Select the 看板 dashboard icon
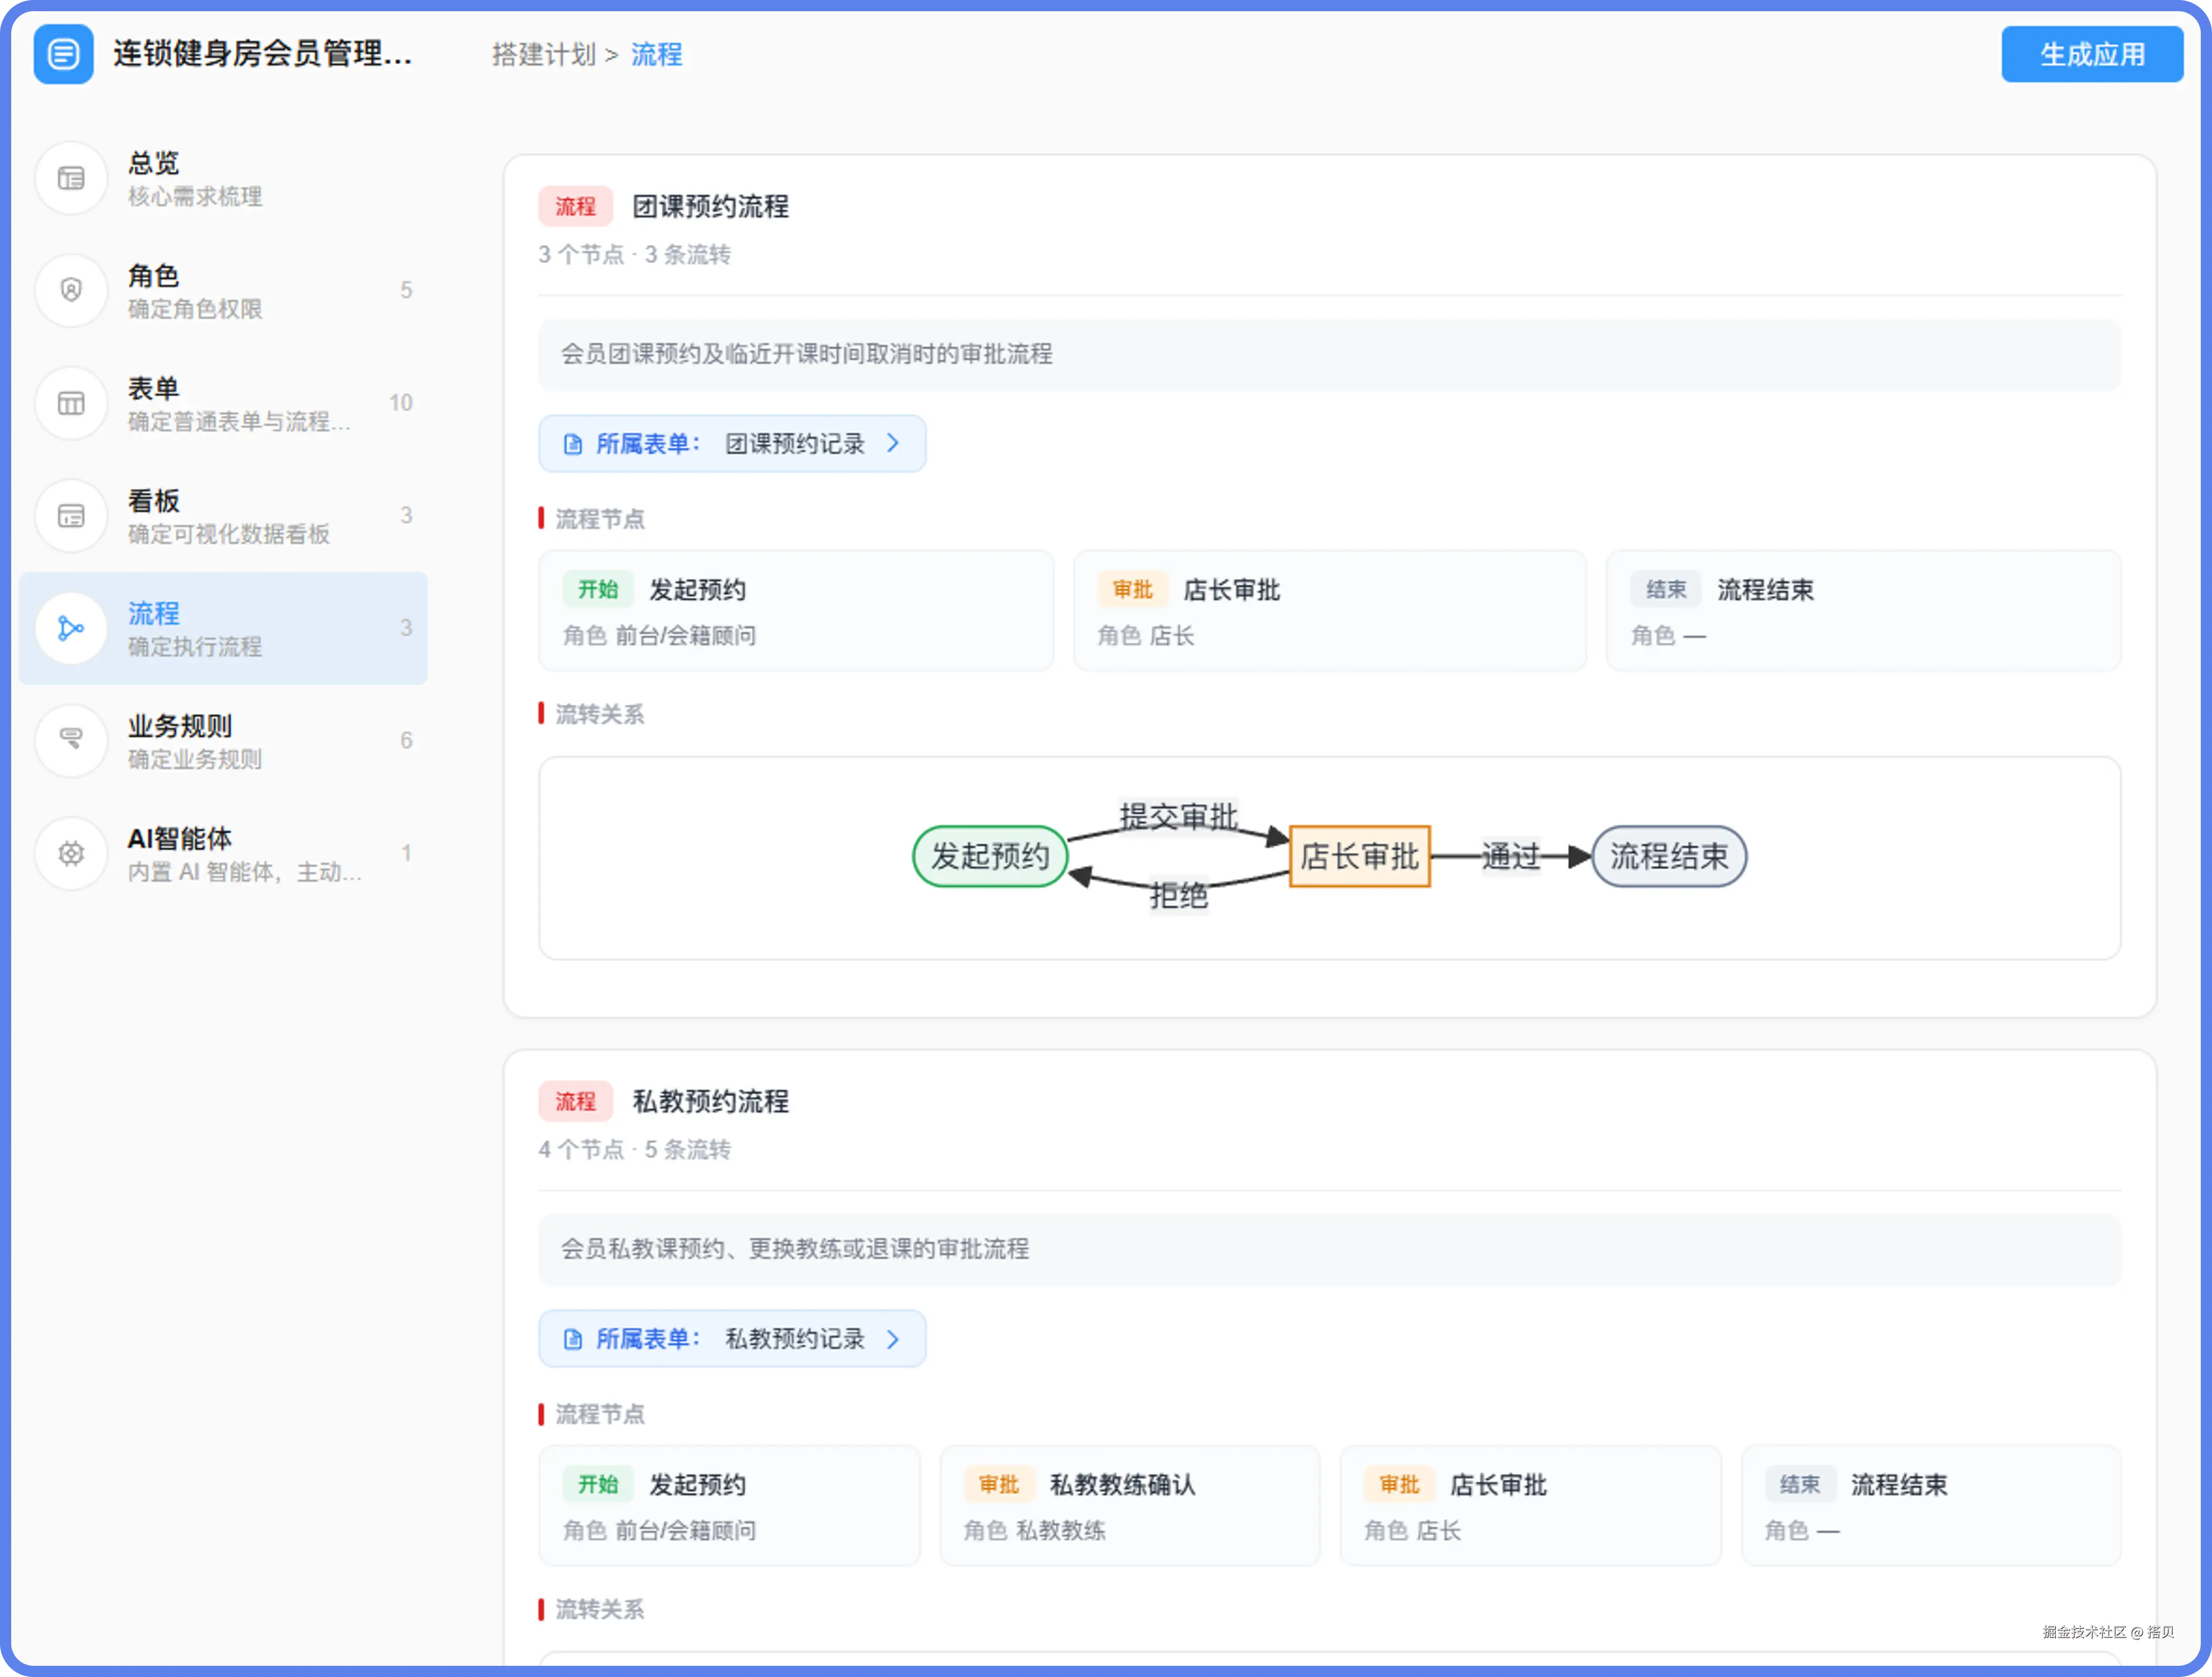 [x=71, y=516]
